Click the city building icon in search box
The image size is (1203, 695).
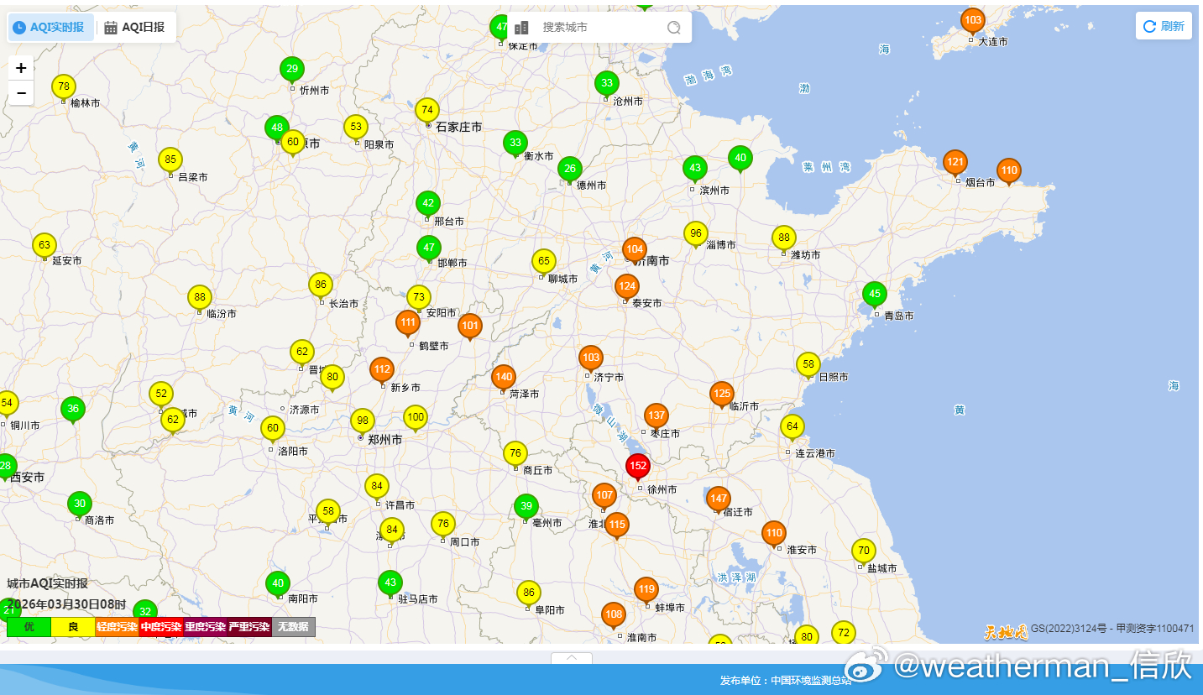[521, 28]
